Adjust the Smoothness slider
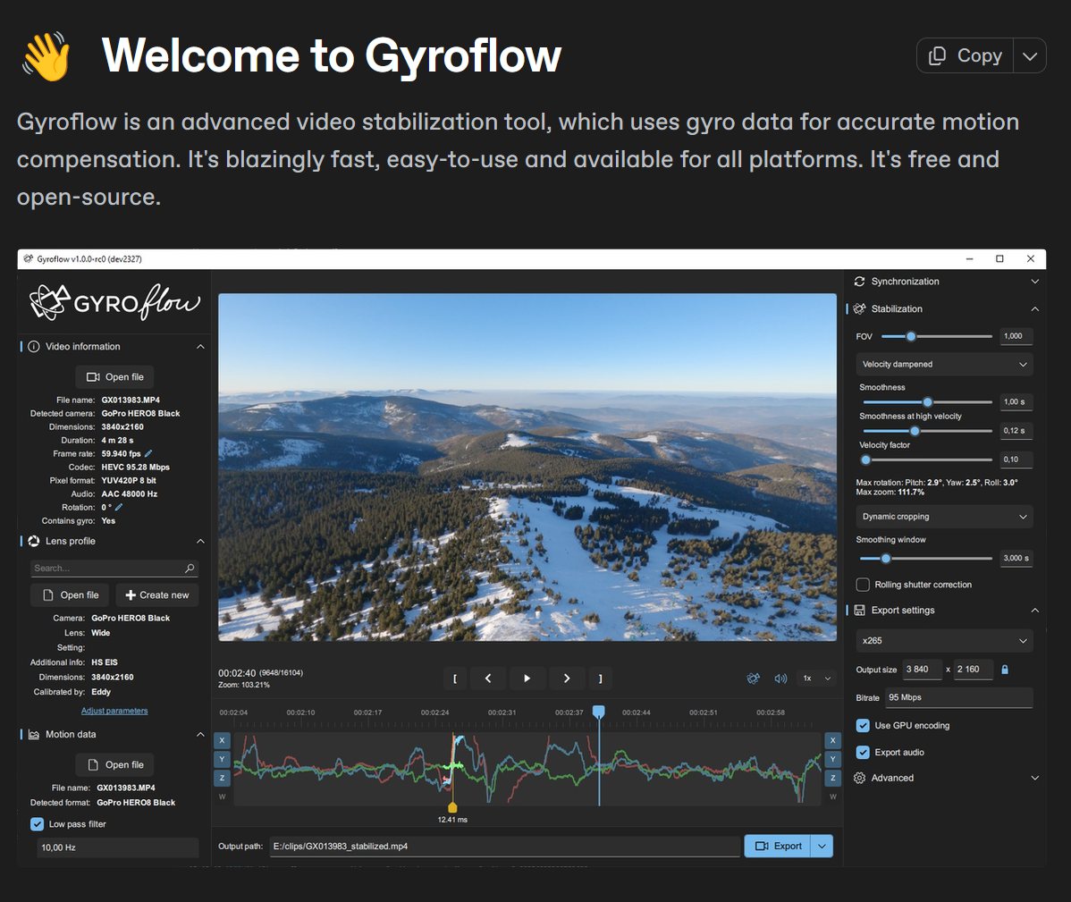The height and width of the screenshot is (902, 1071). point(927,401)
